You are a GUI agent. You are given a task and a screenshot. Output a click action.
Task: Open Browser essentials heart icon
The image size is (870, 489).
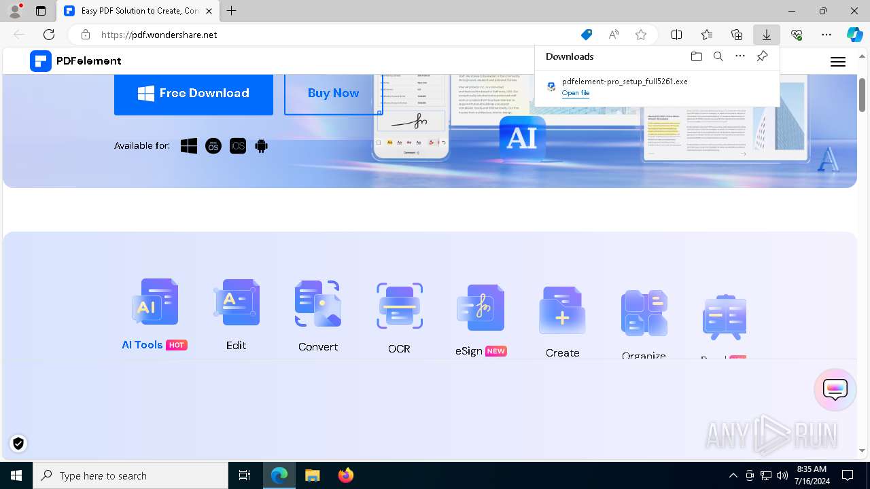pos(797,35)
